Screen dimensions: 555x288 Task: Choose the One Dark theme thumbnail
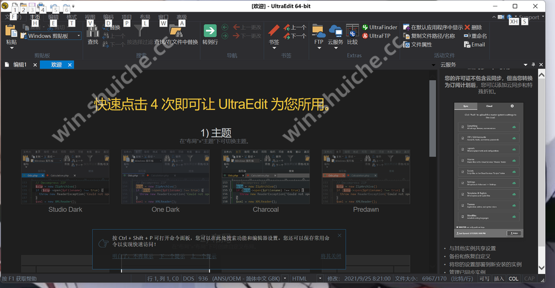tap(165, 177)
